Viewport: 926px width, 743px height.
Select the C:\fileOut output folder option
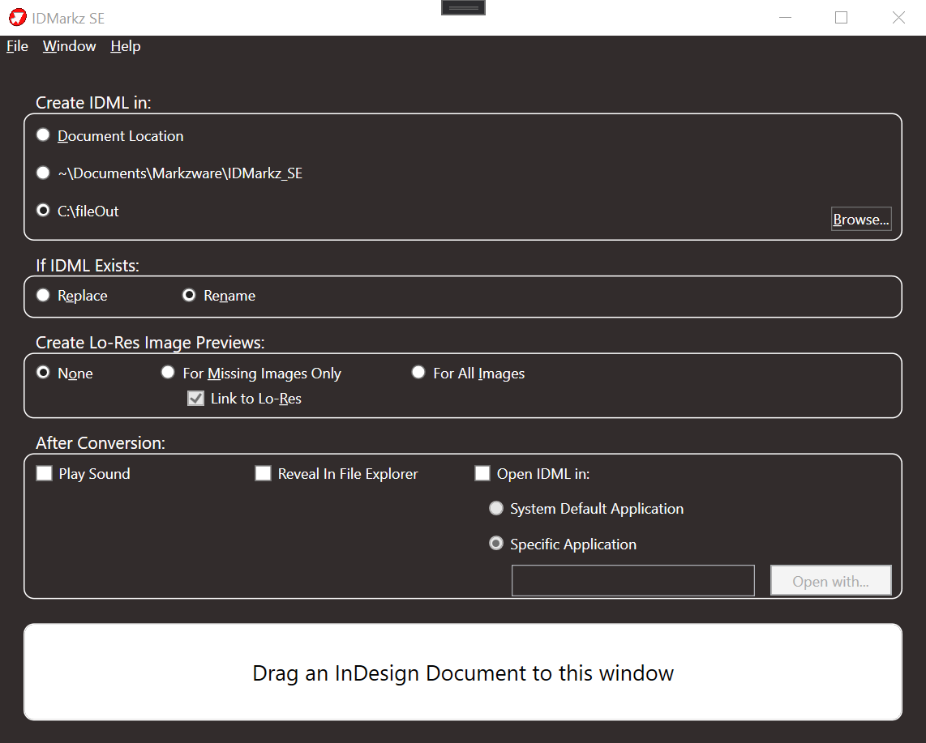(x=43, y=211)
